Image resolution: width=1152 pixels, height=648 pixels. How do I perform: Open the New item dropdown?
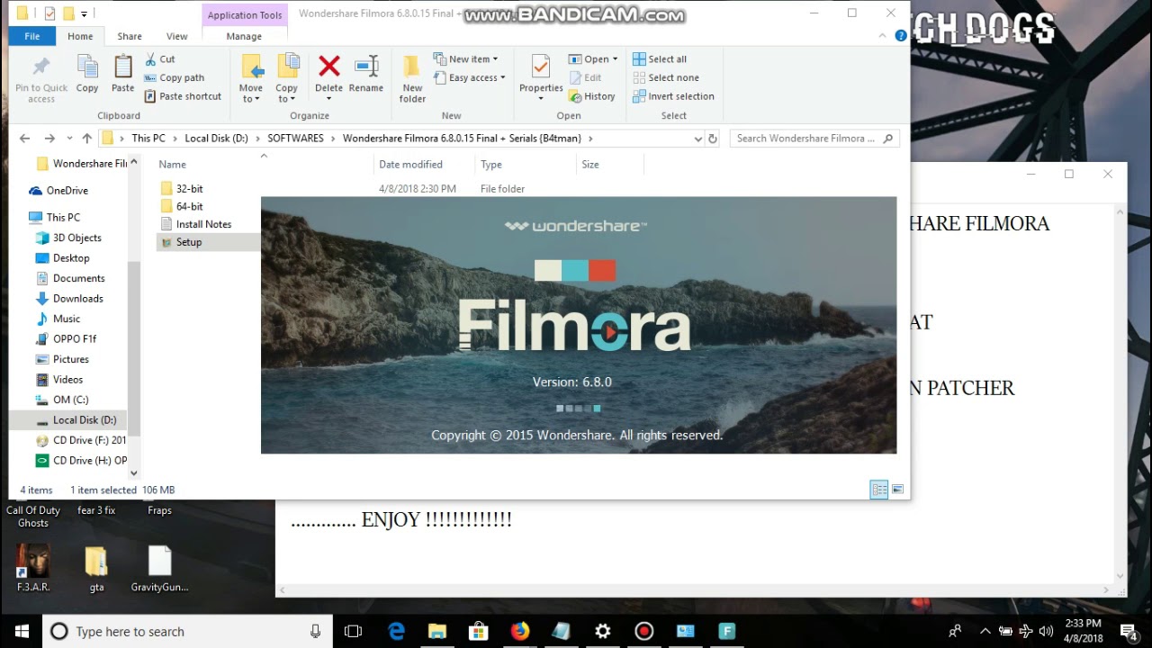tap(495, 59)
